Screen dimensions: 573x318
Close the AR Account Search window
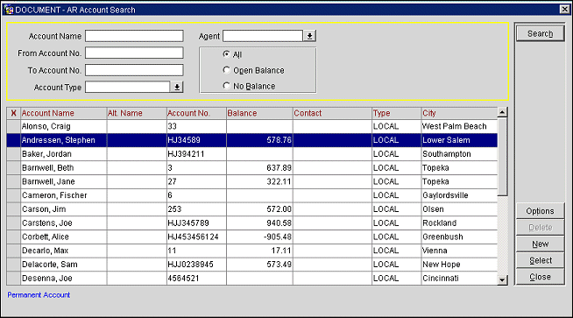click(564, 9)
